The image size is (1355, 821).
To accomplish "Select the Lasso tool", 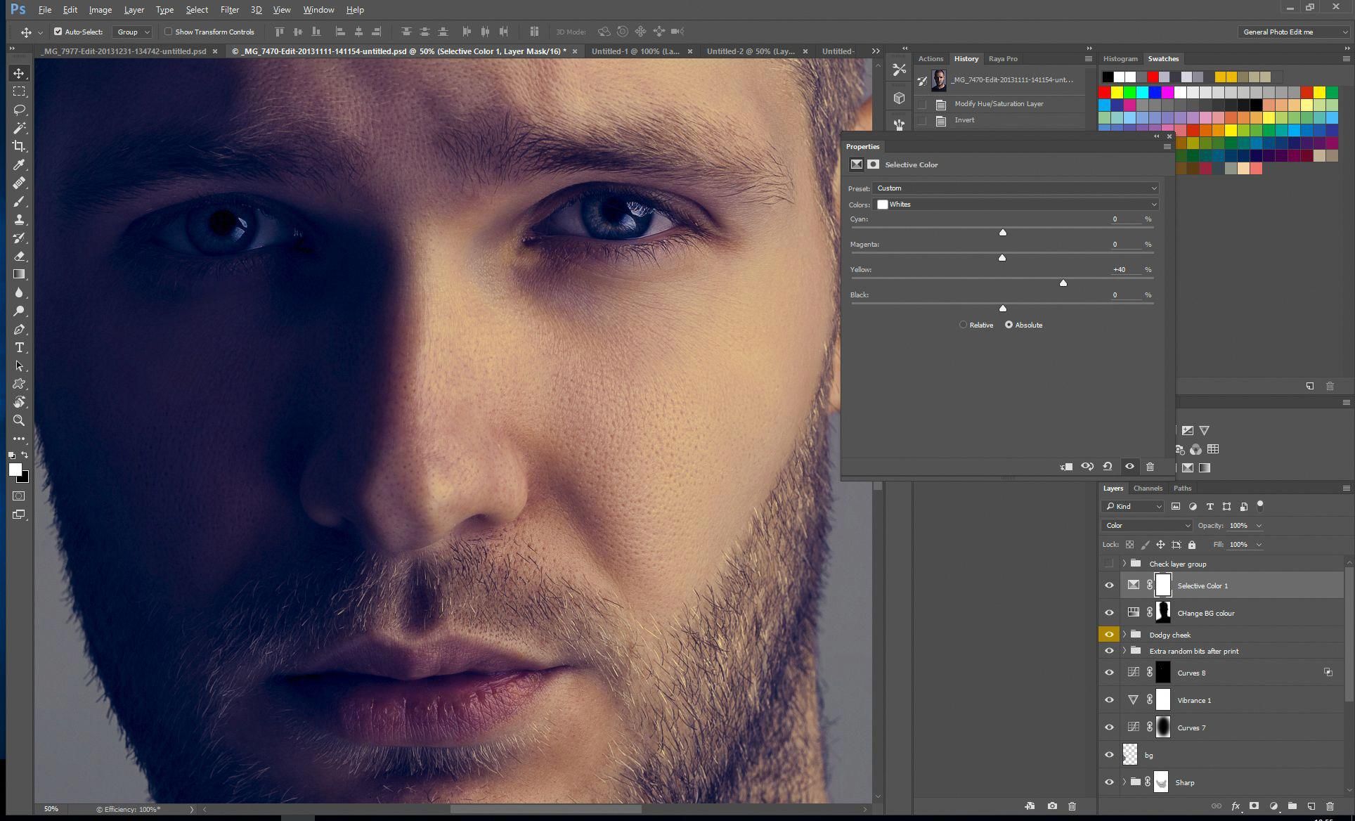I will coord(19,110).
